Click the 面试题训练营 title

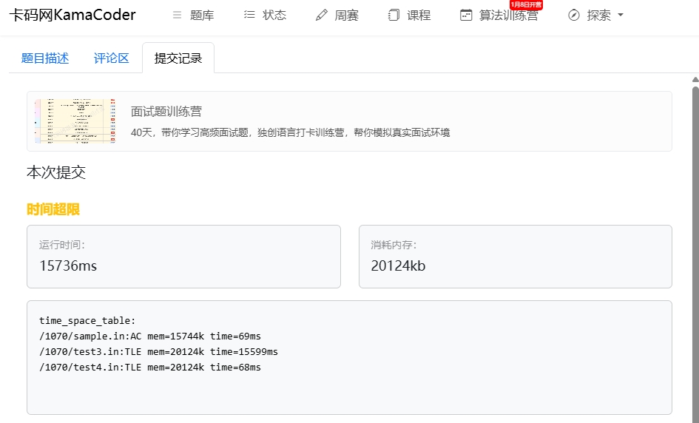(166, 112)
